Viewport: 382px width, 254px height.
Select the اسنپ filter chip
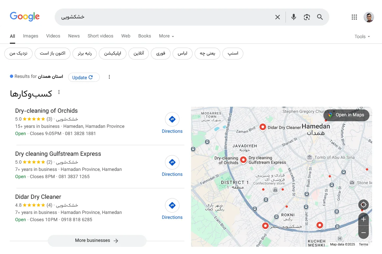pyautogui.click(x=233, y=54)
